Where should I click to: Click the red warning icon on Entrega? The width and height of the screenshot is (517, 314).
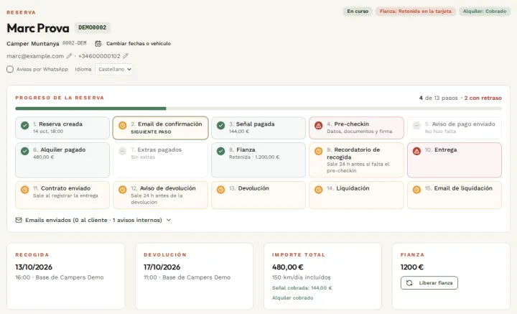point(416,151)
